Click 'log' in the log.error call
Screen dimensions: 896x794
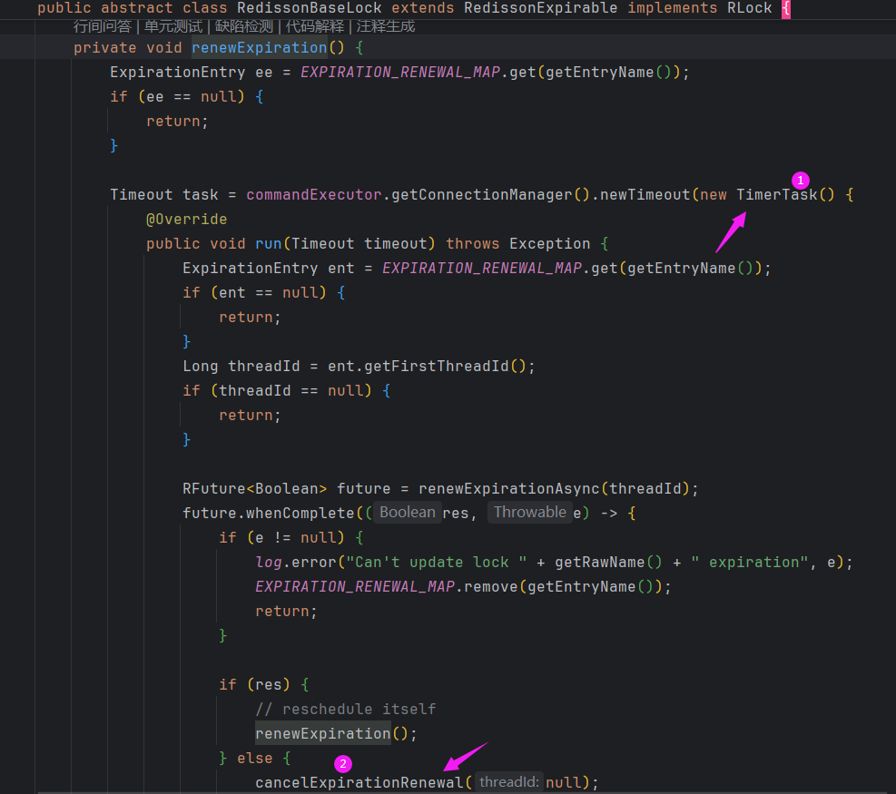coord(269,562)
